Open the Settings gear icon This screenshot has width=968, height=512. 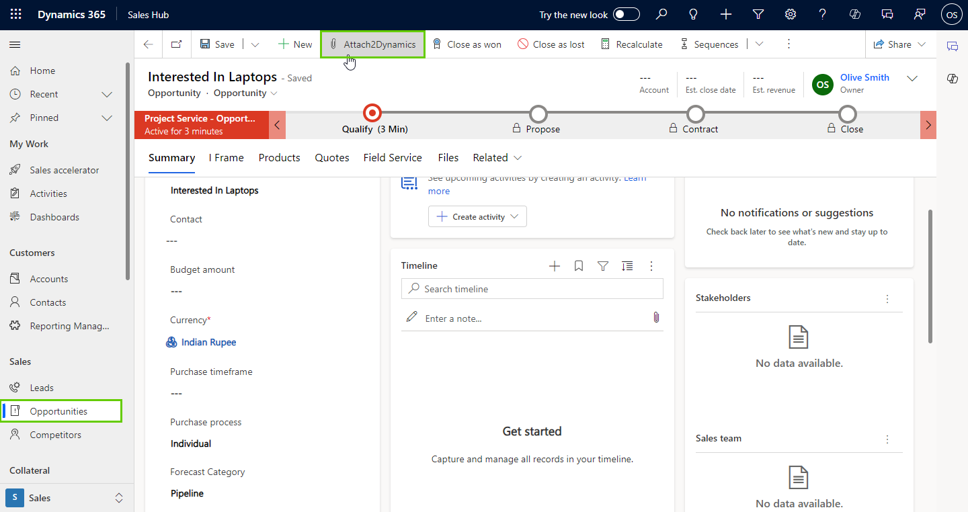[x=791, y=15]
